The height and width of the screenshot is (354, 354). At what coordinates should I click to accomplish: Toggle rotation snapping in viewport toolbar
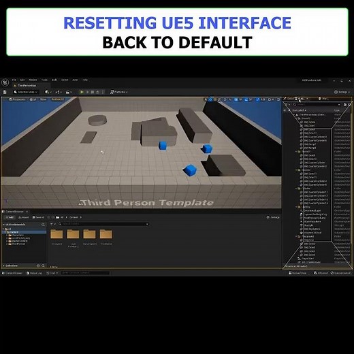click(246, 99)
